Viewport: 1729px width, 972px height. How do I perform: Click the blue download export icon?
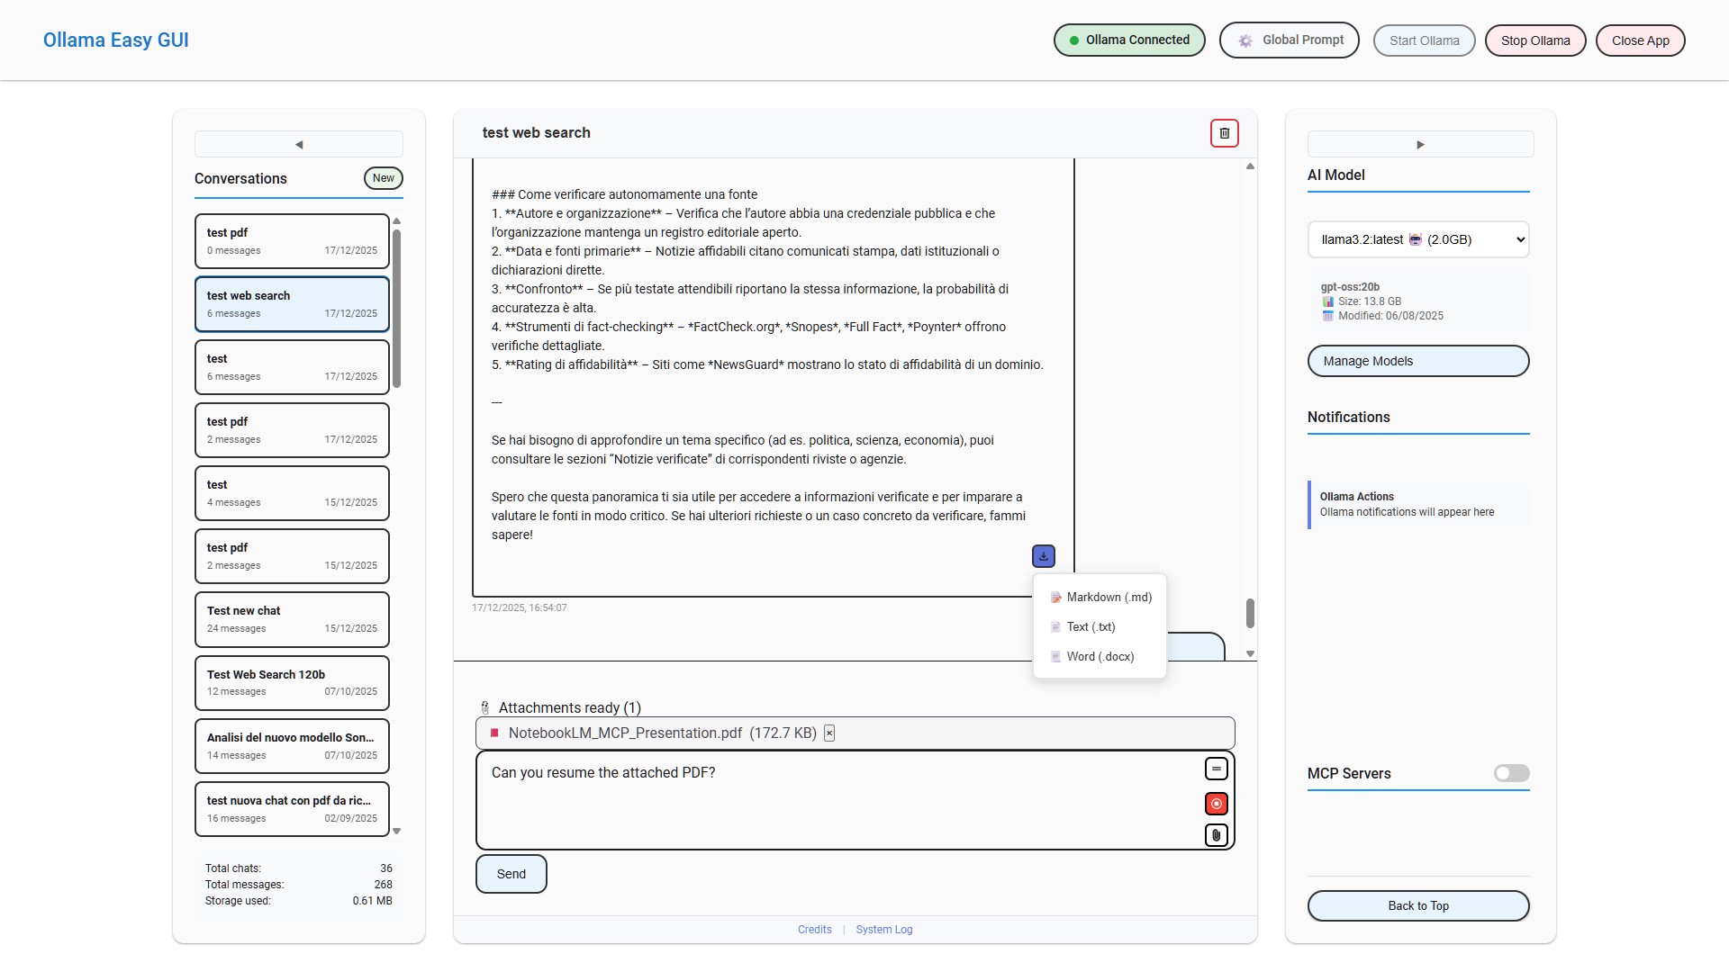[x=1043, y=556]
